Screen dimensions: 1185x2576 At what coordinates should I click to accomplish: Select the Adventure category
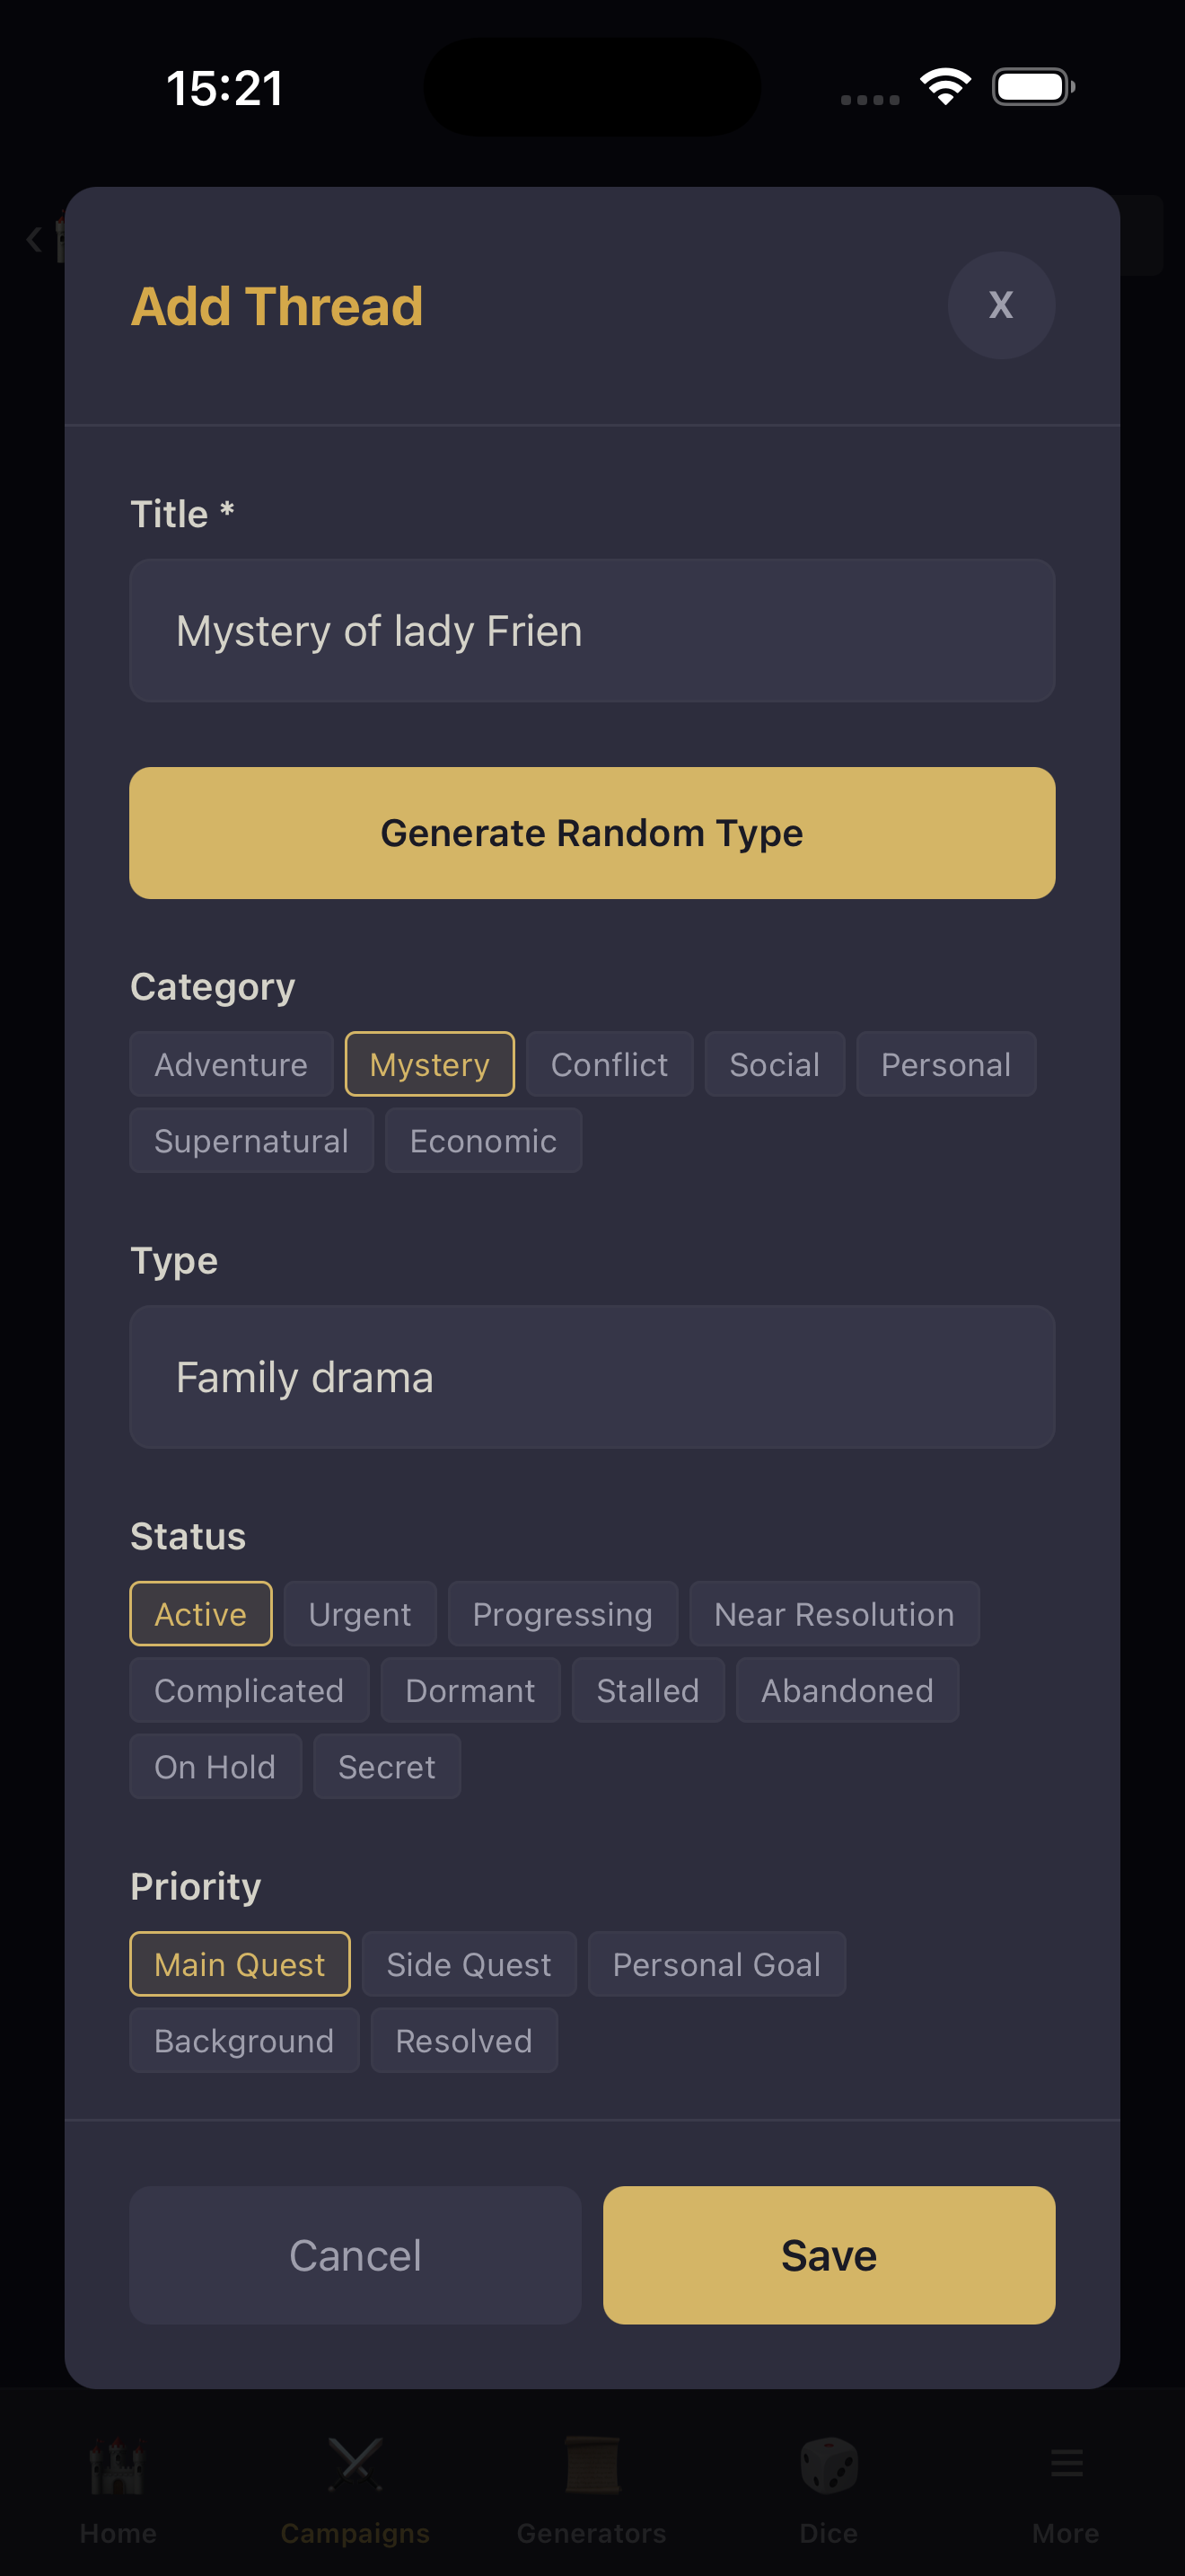(231, 1063)
